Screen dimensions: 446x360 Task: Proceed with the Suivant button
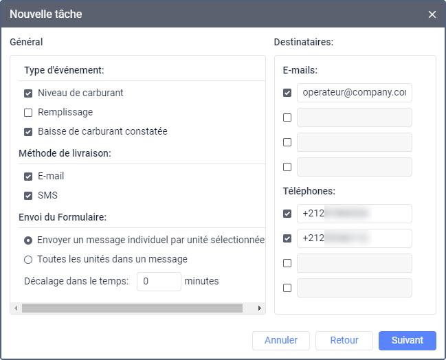408,340
